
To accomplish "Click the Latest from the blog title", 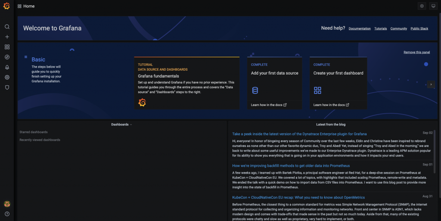I will 331,125.
